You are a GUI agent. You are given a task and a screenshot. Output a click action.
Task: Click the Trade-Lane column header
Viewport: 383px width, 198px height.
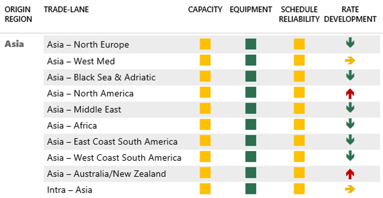[66, 9]
